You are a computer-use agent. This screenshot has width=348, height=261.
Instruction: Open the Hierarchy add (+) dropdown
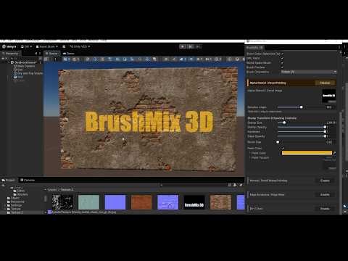(4, 59)
